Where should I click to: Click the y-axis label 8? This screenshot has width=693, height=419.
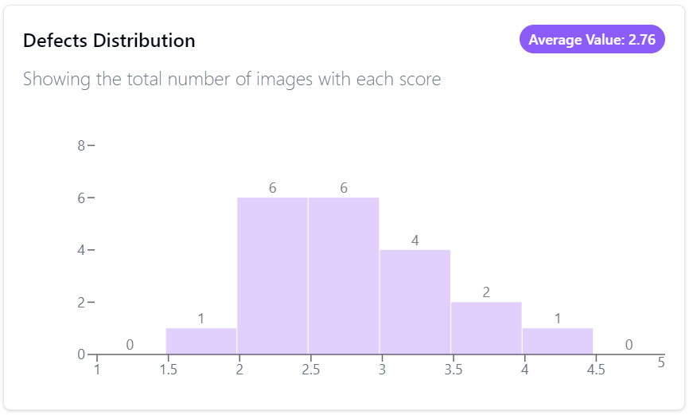coord(81,146)
